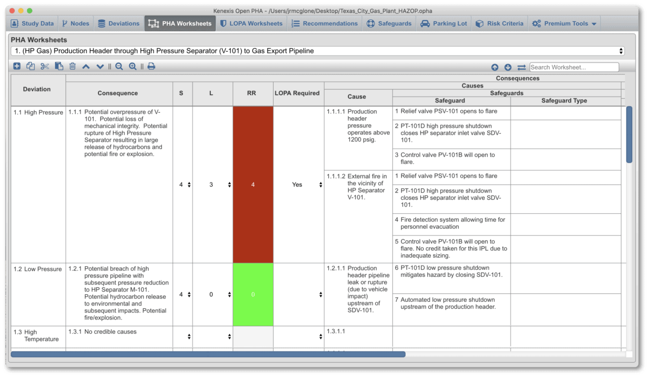Image resolution: width=649 pixels, height=379 pixels.
Task: Go to the Risk Criteria tab
Action: coord(499,24)
